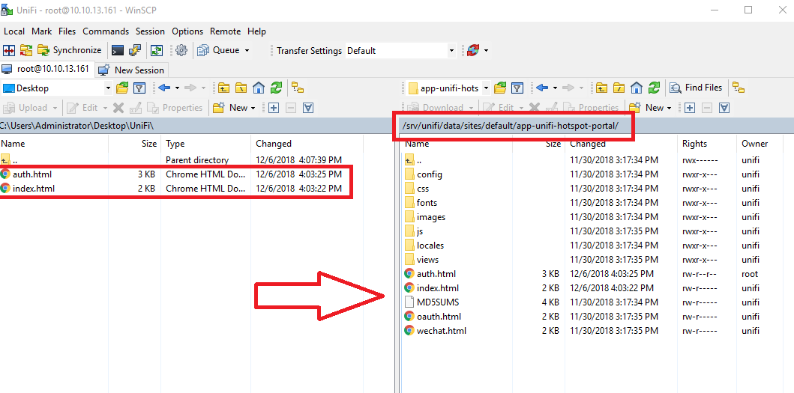Go to local home directory icon
Viewport: 794px width, 393px height.
coord(259,88)
